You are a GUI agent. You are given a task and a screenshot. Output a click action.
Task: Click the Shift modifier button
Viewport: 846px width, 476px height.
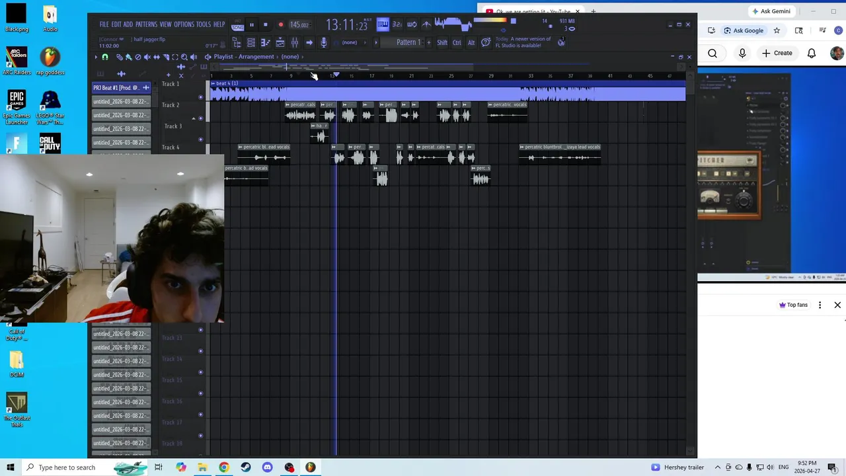coord(442,42)
